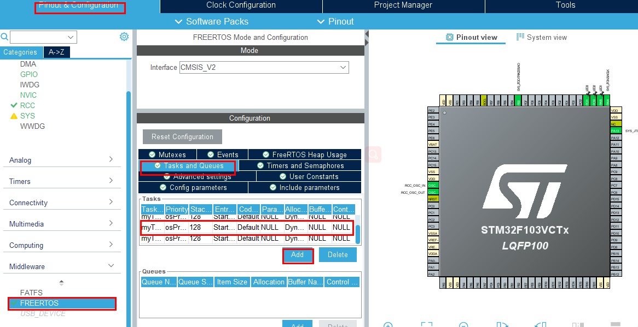
Task: Select FREERTOS in the Middleware list
Action: 62,303
